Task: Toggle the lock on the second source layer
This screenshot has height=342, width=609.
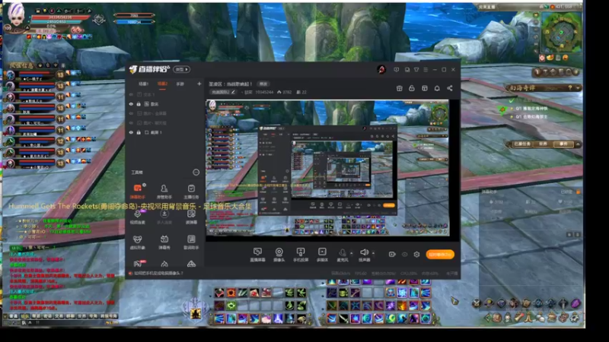Action: click(x=139, y=104)
